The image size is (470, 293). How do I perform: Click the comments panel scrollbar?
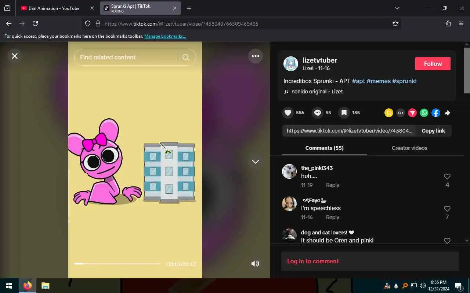467,70
